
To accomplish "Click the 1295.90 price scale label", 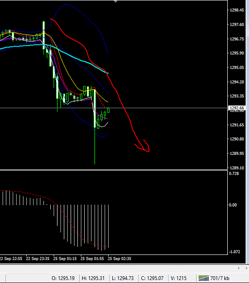I will pyautogui.click(x=237, y=53).
